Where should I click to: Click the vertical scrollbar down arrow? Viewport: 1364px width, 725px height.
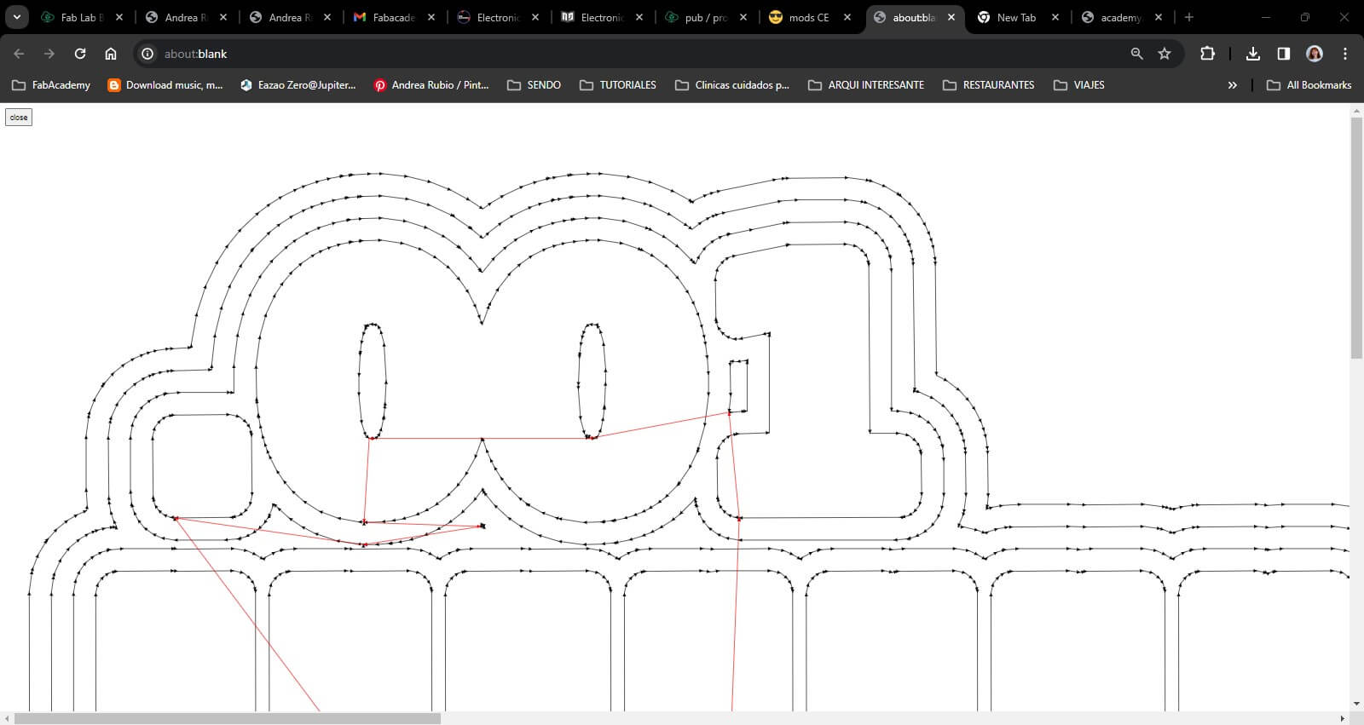pos(1357,705)
